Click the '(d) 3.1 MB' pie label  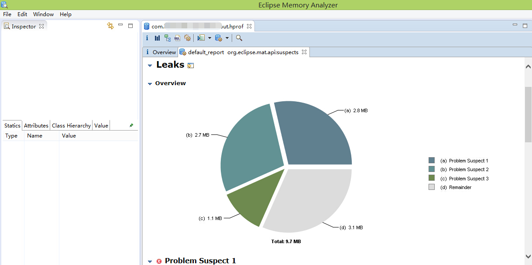click(x=351, y=227)
